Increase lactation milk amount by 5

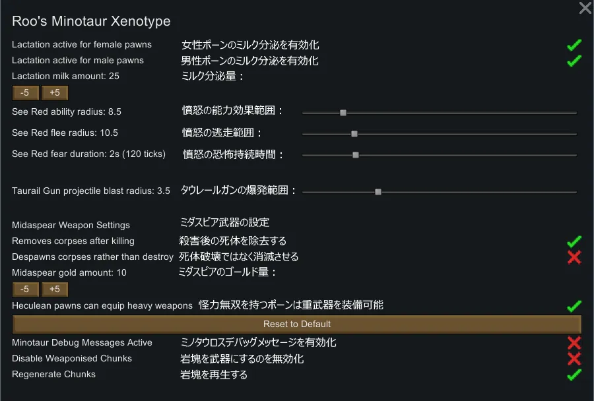tap(55, 92)
